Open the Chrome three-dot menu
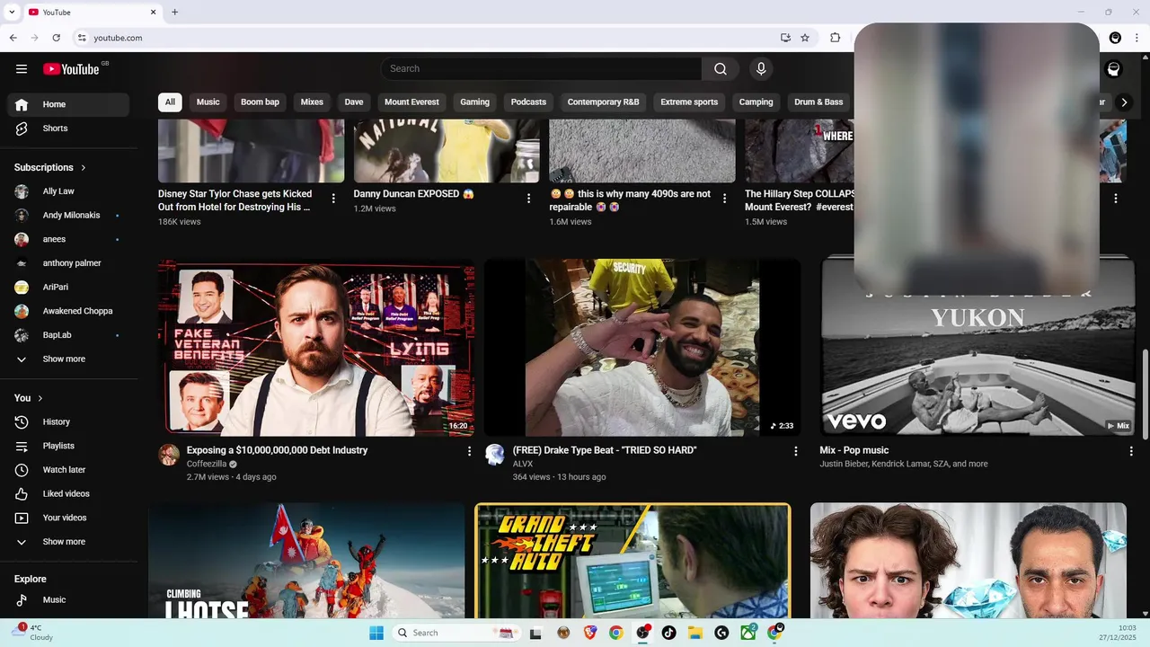 (x=1137, y=38)
